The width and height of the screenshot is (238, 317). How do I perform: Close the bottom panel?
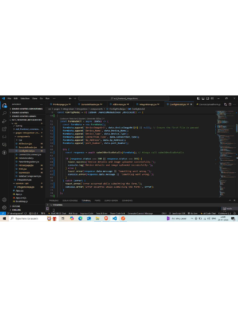click(234, 200)
